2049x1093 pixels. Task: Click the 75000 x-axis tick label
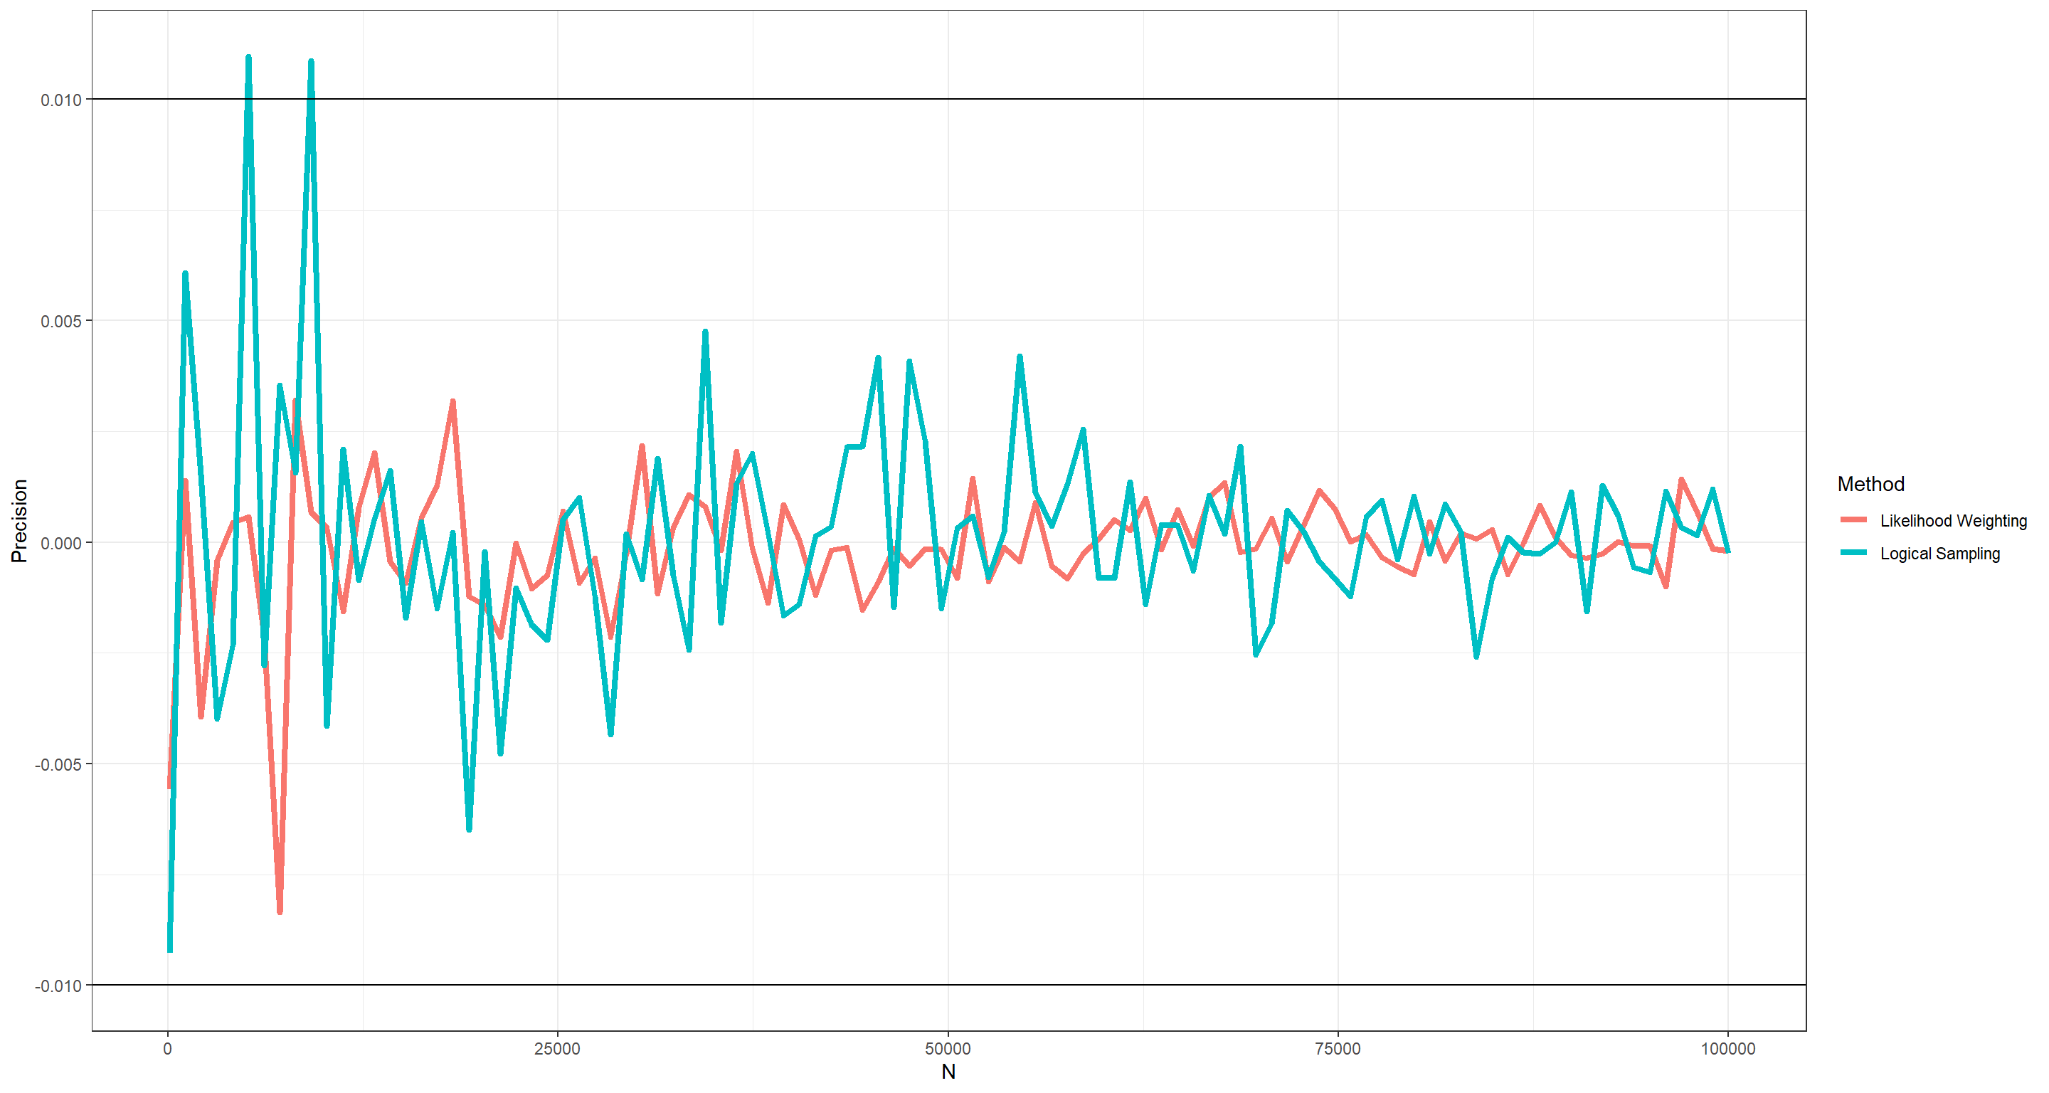click(x=1338, y=1048)
